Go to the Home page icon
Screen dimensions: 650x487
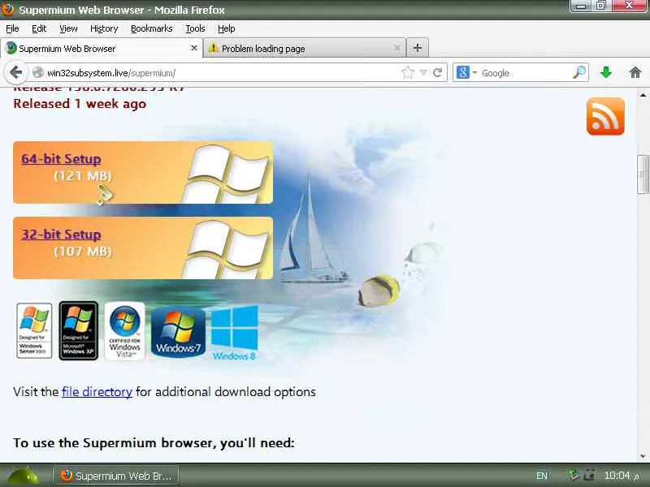[635, 72]
